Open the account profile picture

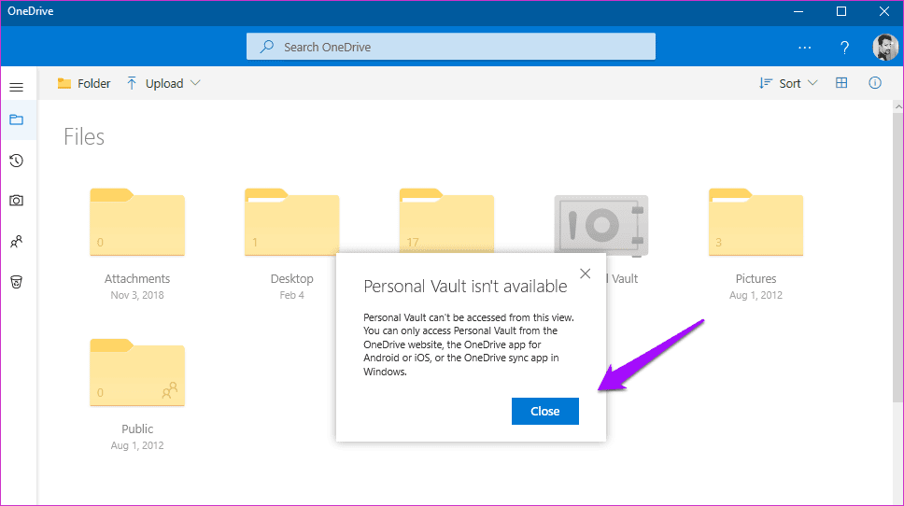tap(885, 48)
